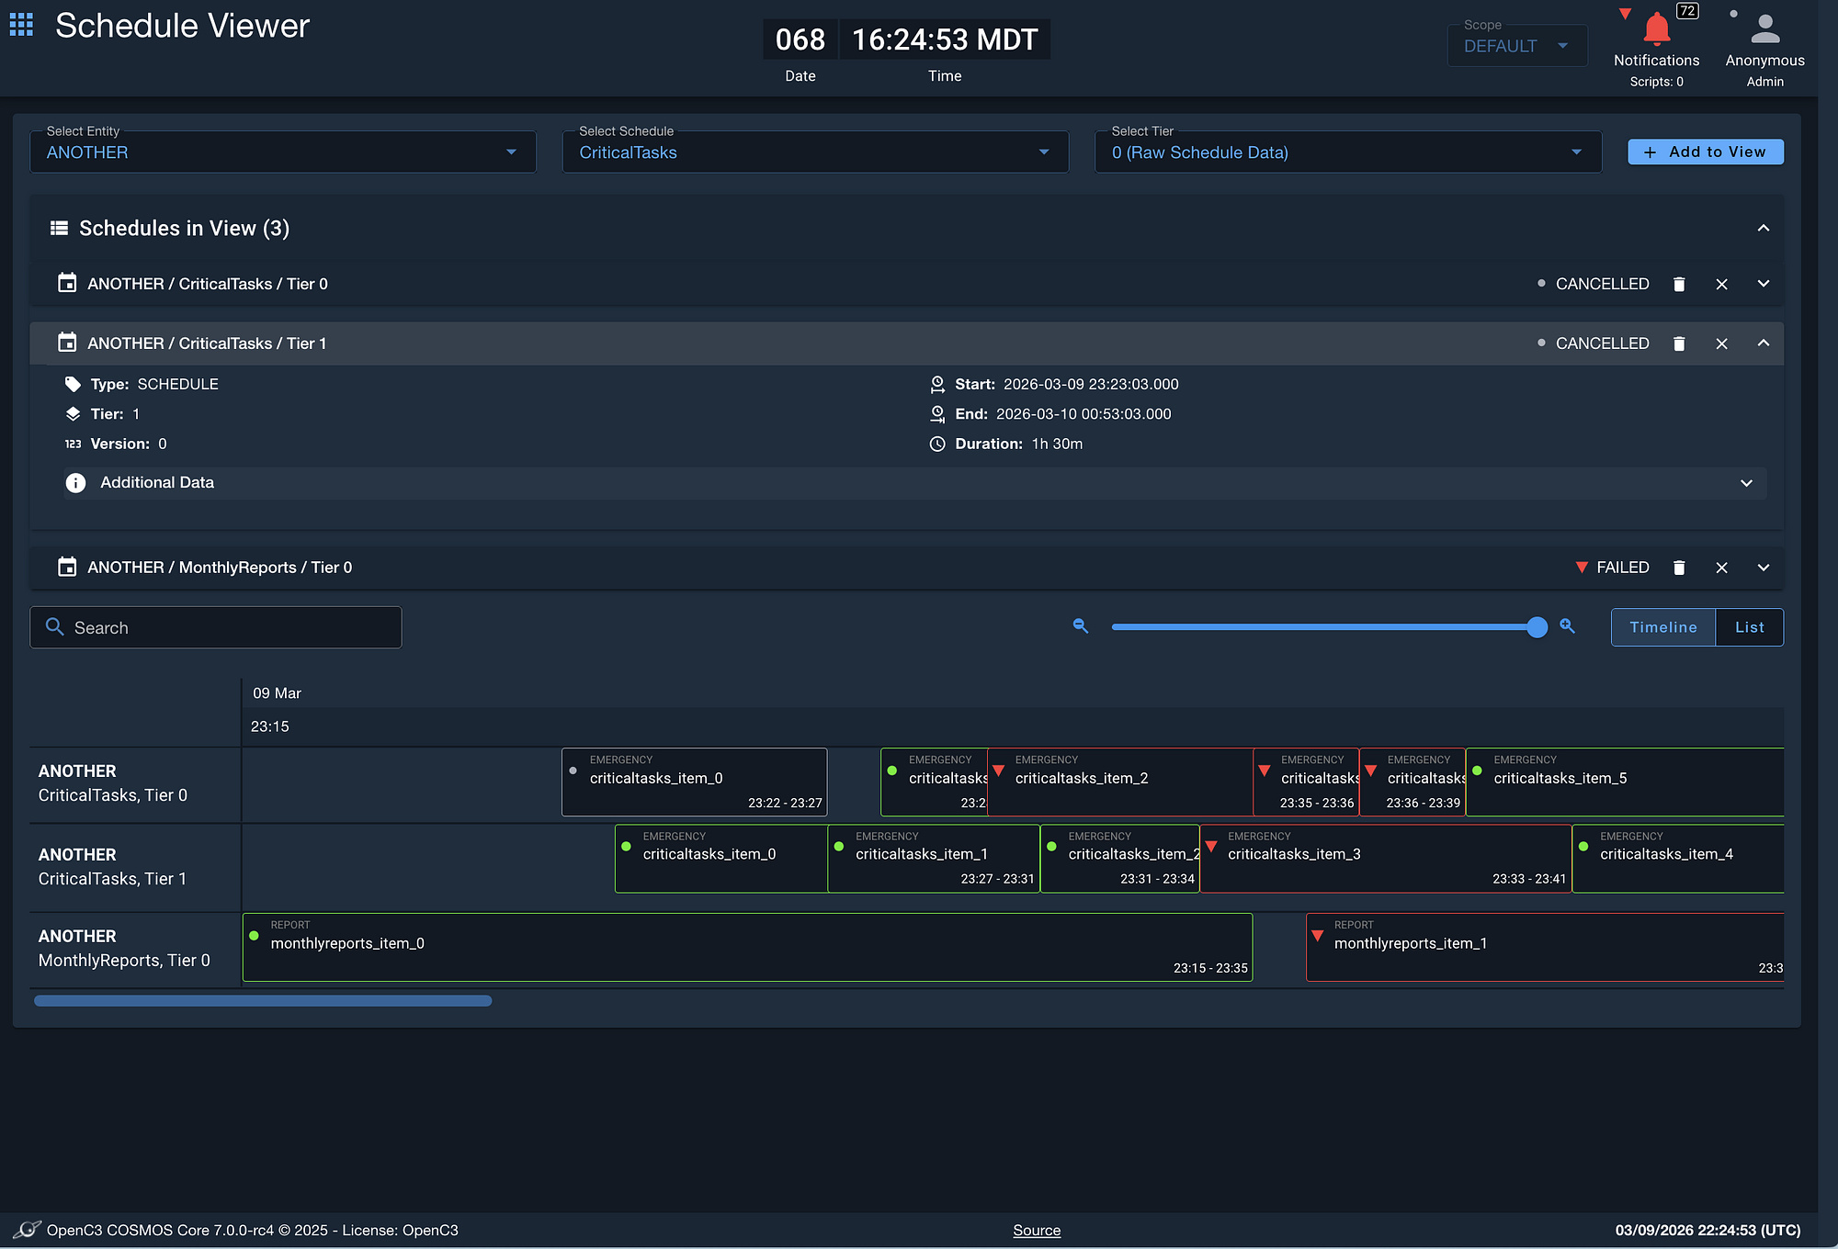This screenshot has height=1249, width=1838.
Task: Open the Notifications bell
Action: coord(1656,28)
